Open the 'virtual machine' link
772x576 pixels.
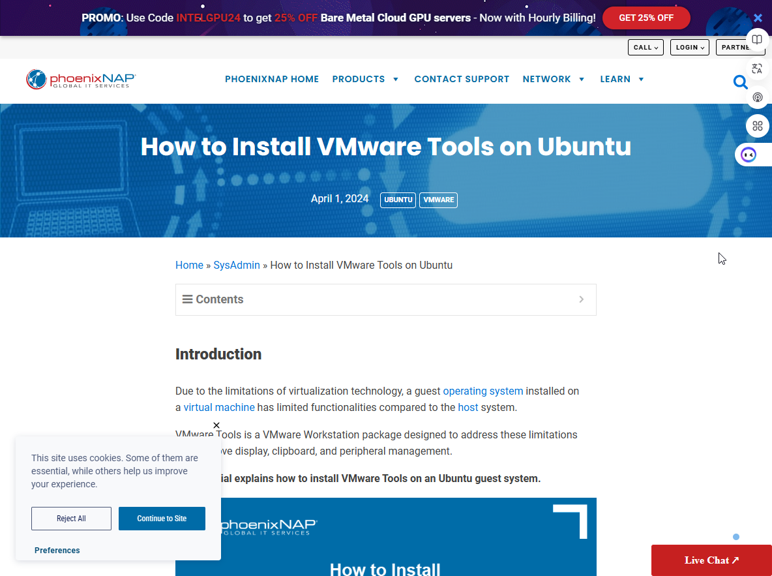(x=219, y=408)
